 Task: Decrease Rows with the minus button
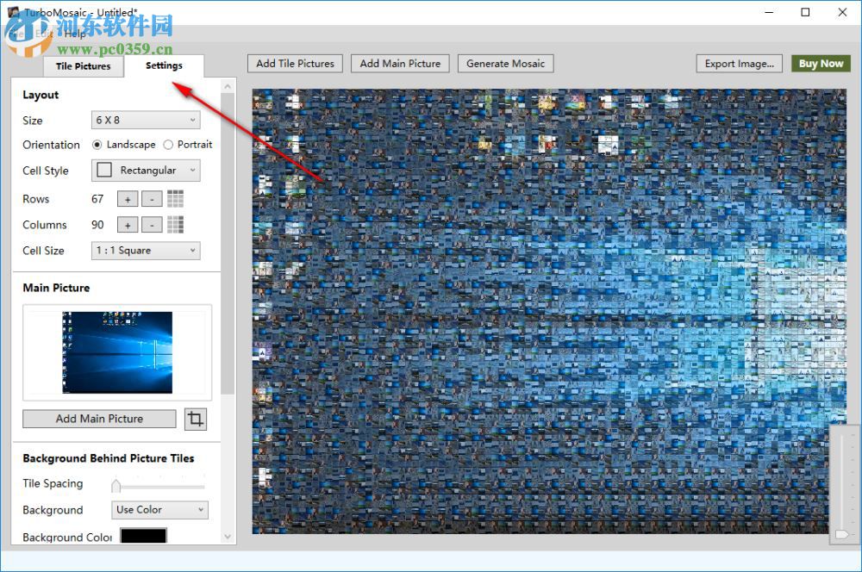[x=152, y=199]
